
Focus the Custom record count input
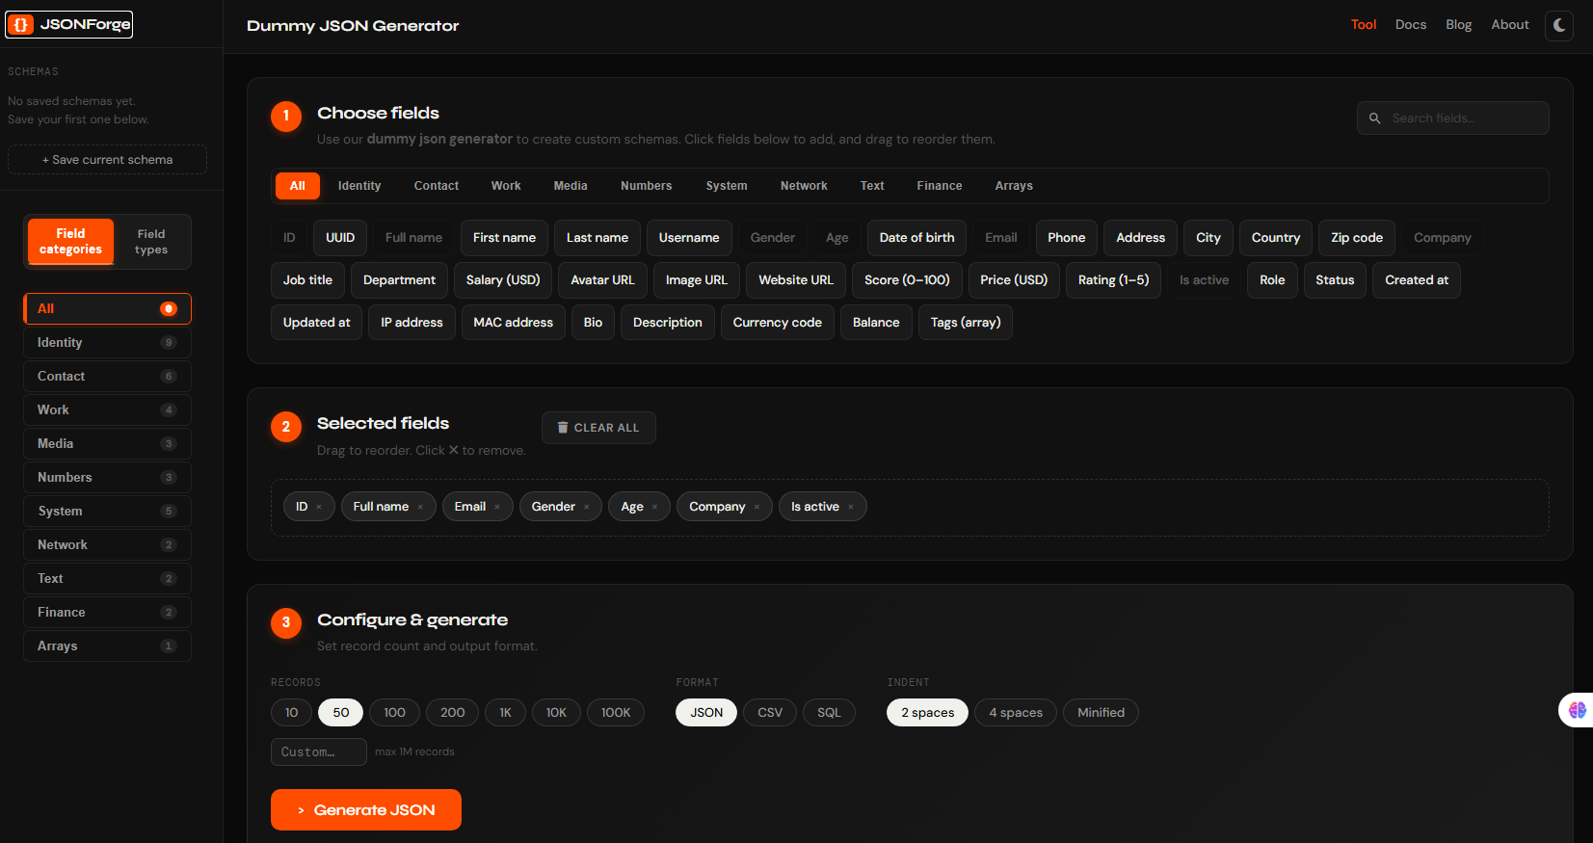coord(319,752)
